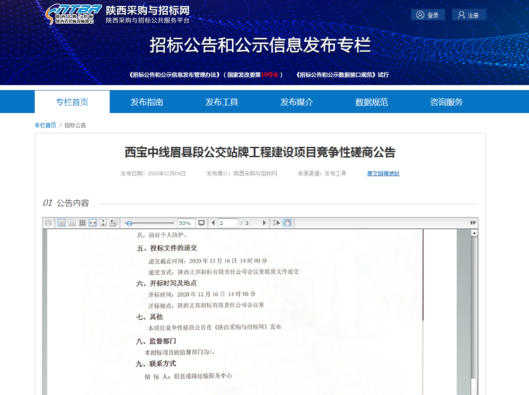Open the 数据规范 navigation tab
529x395 pixels.
[371, 102]
